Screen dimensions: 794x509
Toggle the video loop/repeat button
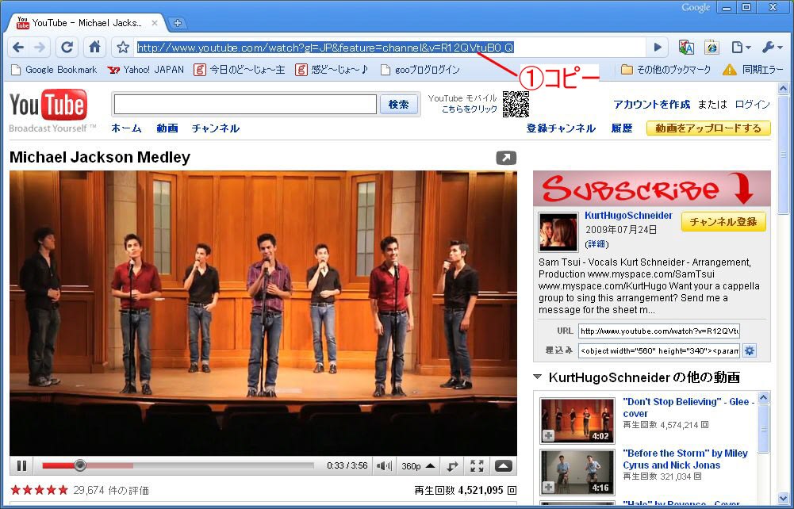(x=453, y=466)
